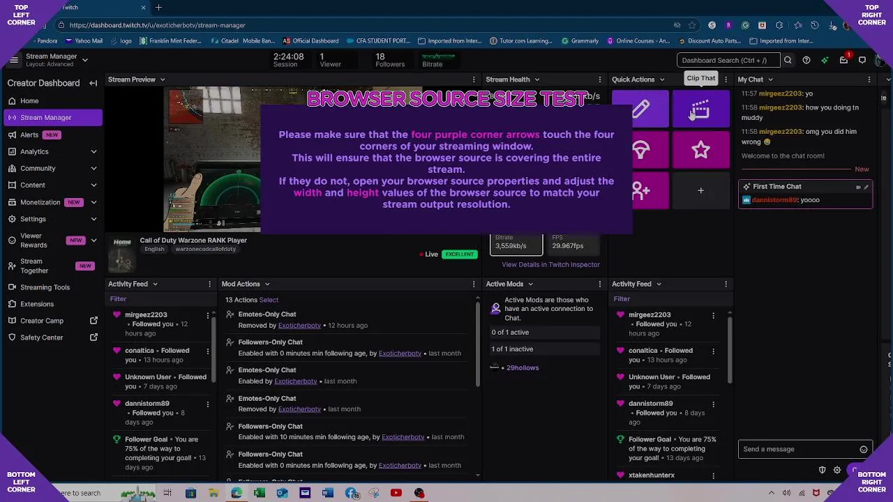Open options for conaltica in right Activity Feed
The height and width of the screenshot is (502, 893).
coord(713,351)
